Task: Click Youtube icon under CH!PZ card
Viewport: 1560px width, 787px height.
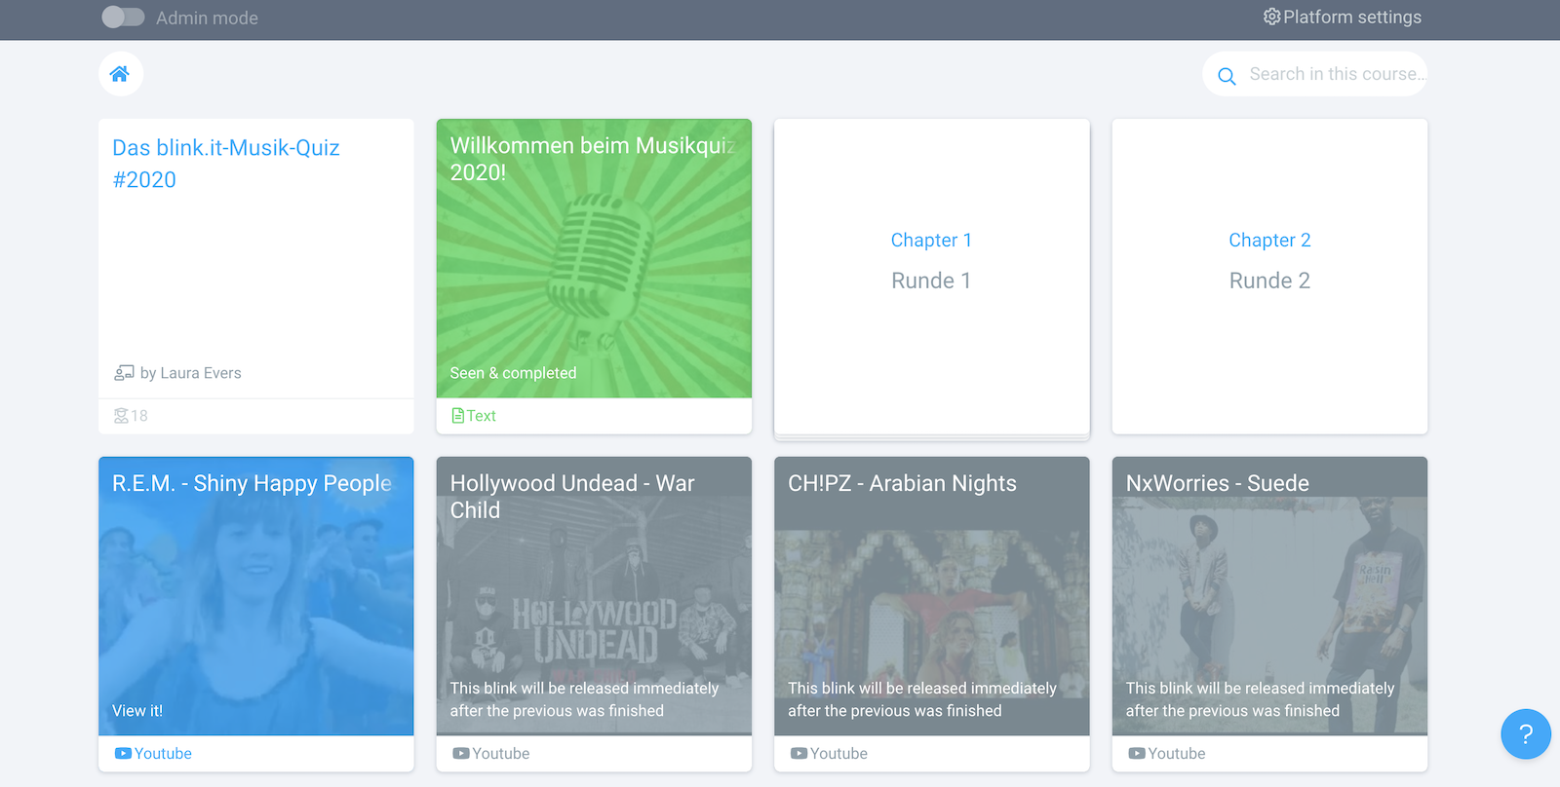Action: click(x=799, y=754)
